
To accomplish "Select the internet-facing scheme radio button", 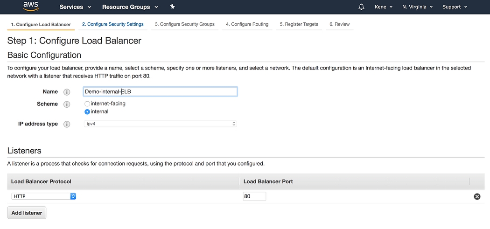I will 87,104.
